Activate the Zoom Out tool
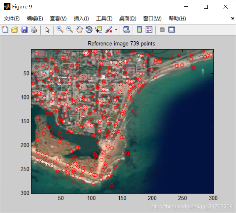 click(70, 30)
